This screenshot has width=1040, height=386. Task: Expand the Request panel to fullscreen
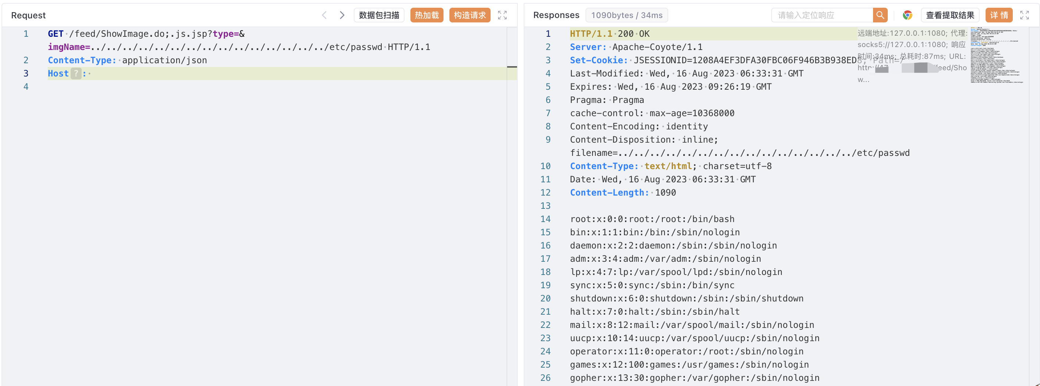(502, 15)
